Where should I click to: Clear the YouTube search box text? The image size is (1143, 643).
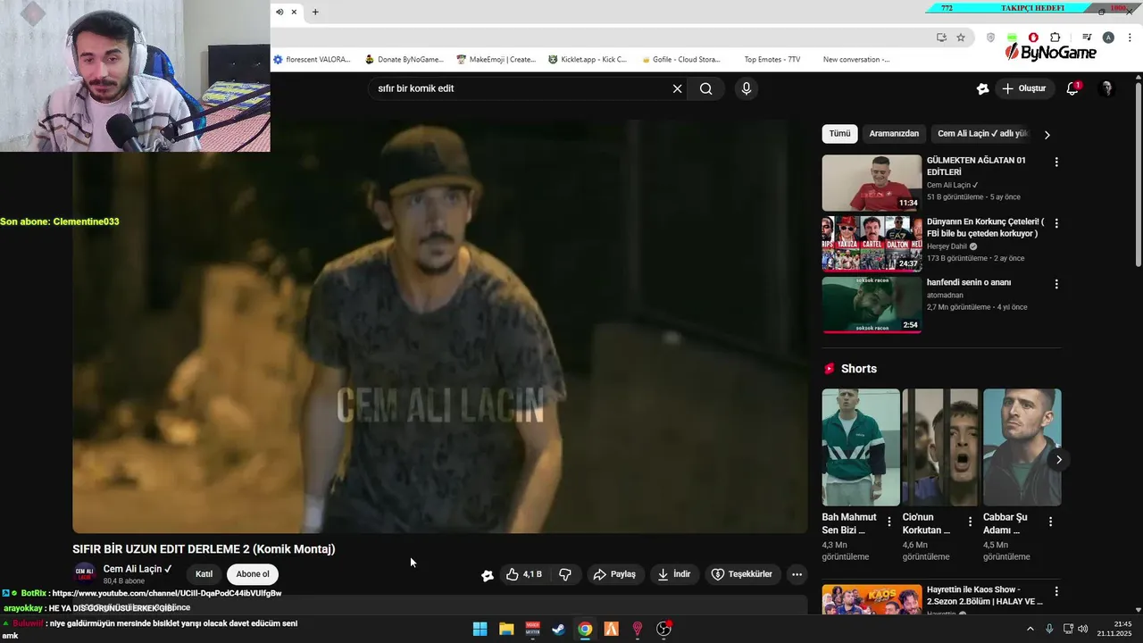point(677,88)
